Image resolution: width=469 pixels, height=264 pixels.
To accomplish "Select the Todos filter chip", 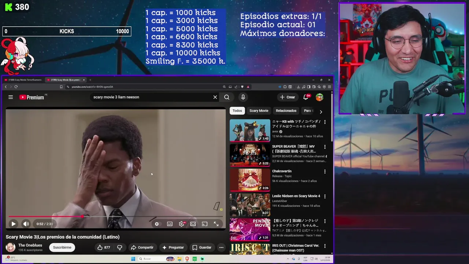I will tap(237, 111).
